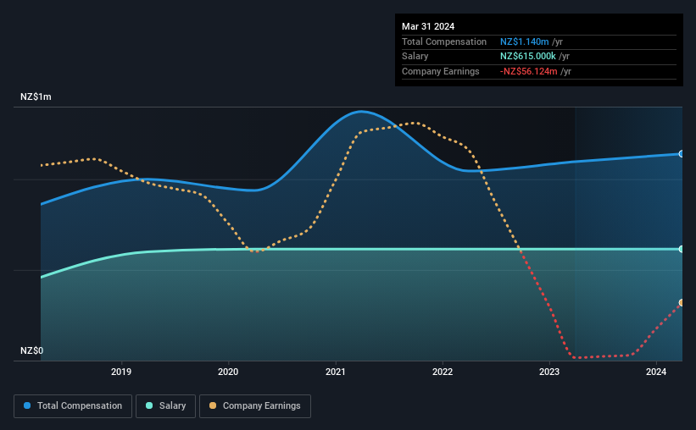
Task: Select the Company Earnings end data point
Action: pos(681,303)
